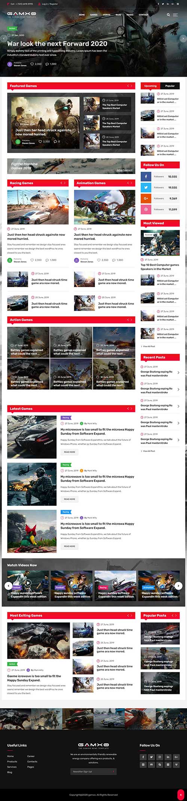Viewport: 187px width, 801px height.
Task: Open the GAMES menu item
Action: [x=94, y=15]
